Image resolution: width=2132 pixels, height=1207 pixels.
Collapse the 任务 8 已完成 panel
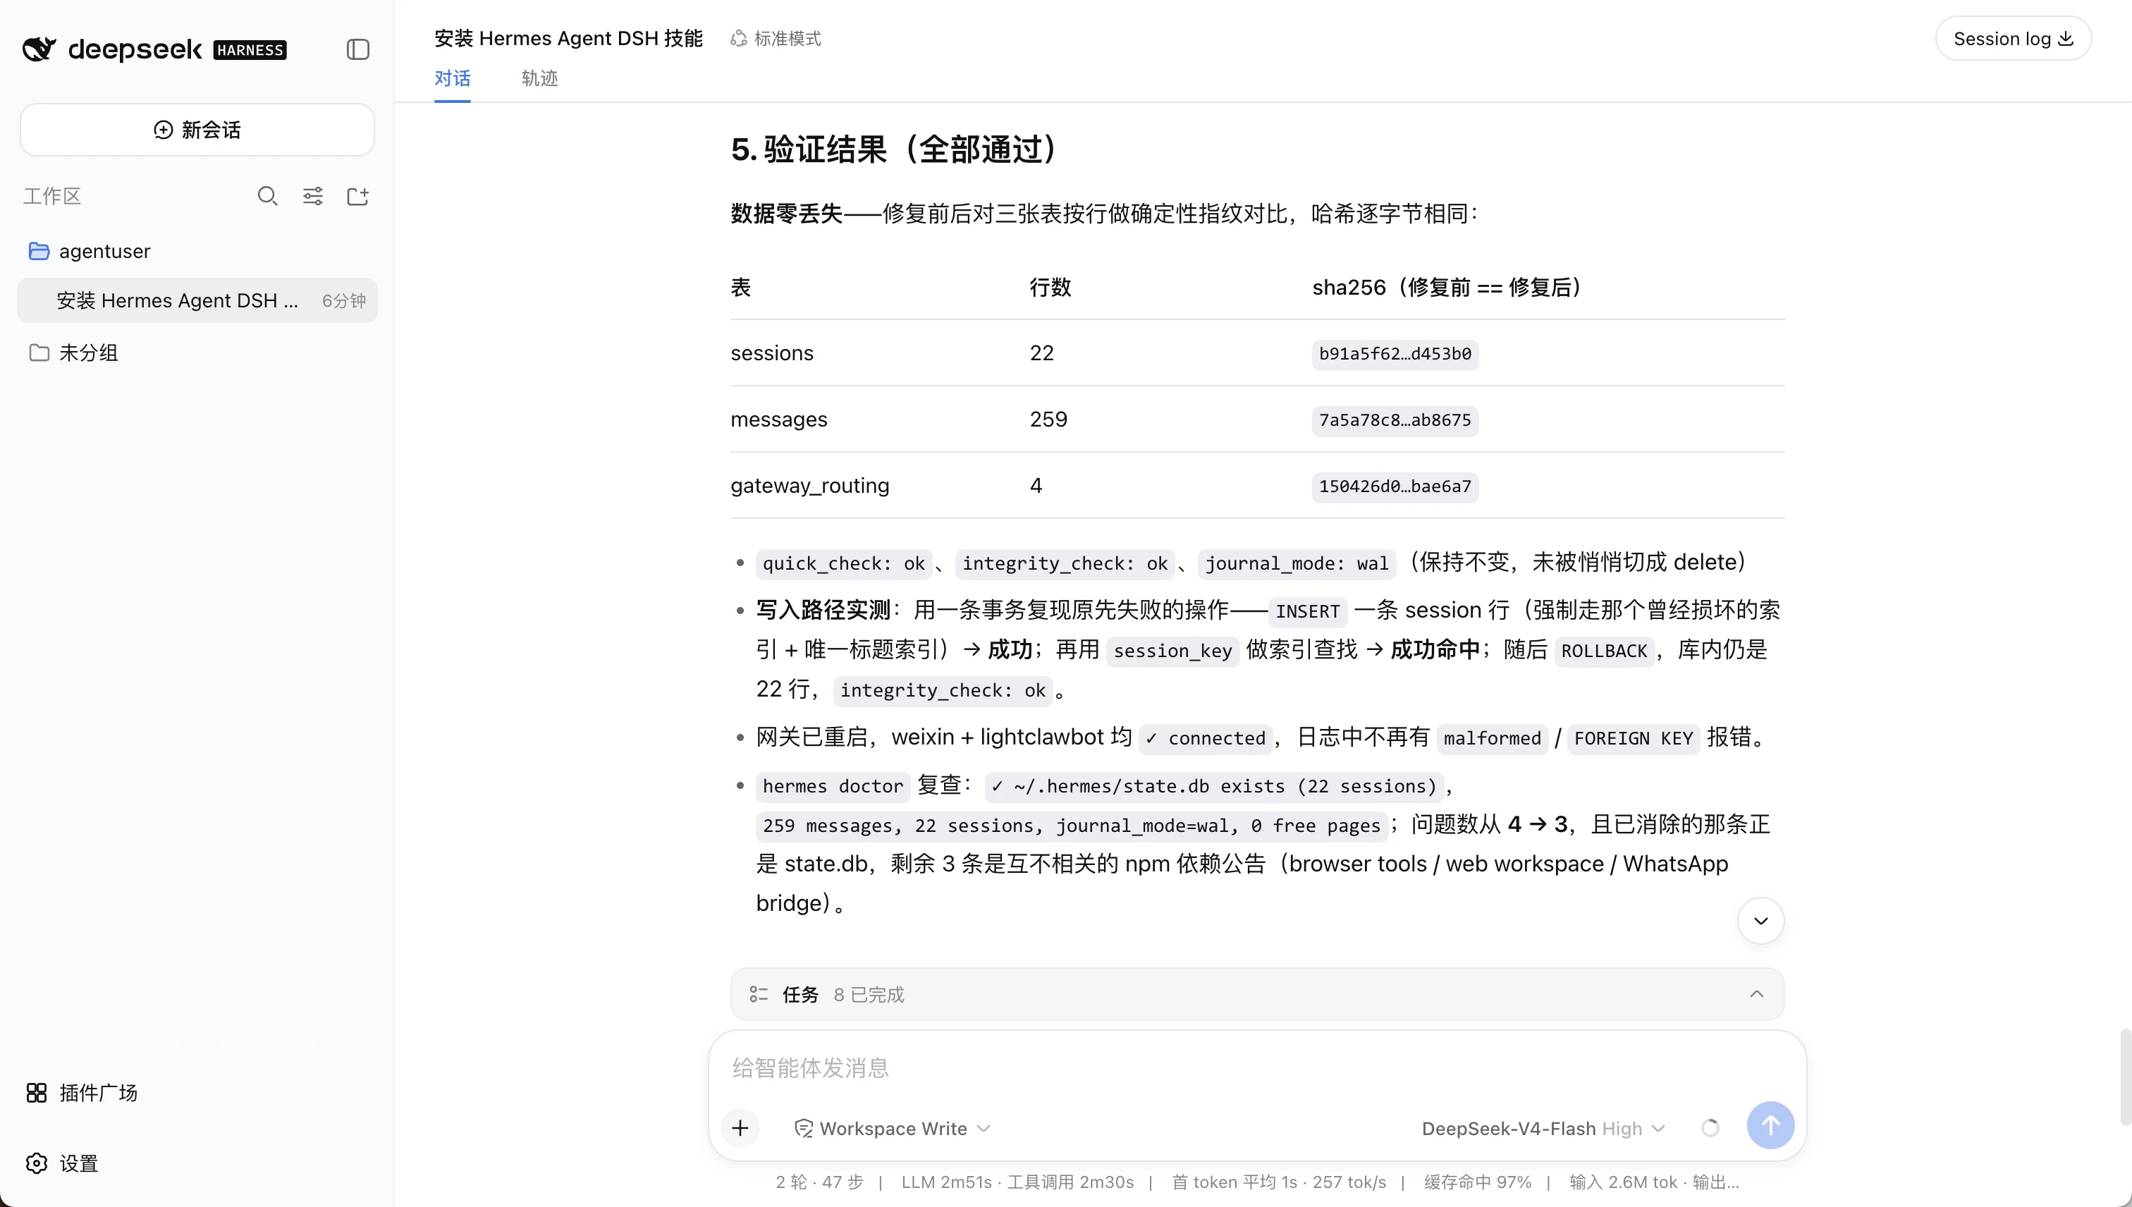pyautogui.click(x=1756, y=994)
